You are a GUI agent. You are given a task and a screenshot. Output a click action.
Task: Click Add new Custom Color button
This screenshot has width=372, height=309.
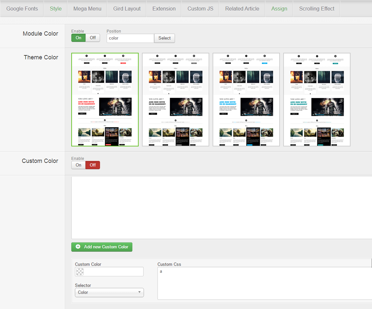click(x=102, y=247)
